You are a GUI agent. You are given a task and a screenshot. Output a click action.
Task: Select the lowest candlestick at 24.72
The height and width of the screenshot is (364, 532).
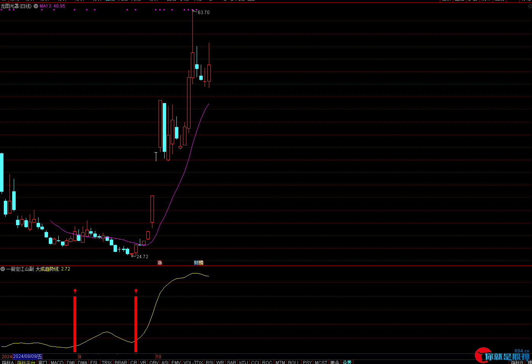(132, 254)
